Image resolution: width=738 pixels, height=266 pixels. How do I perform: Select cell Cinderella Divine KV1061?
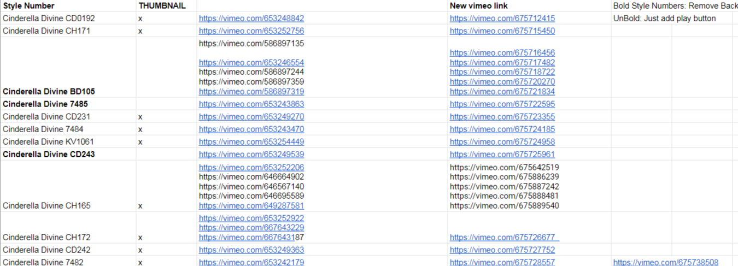point(68,142)
